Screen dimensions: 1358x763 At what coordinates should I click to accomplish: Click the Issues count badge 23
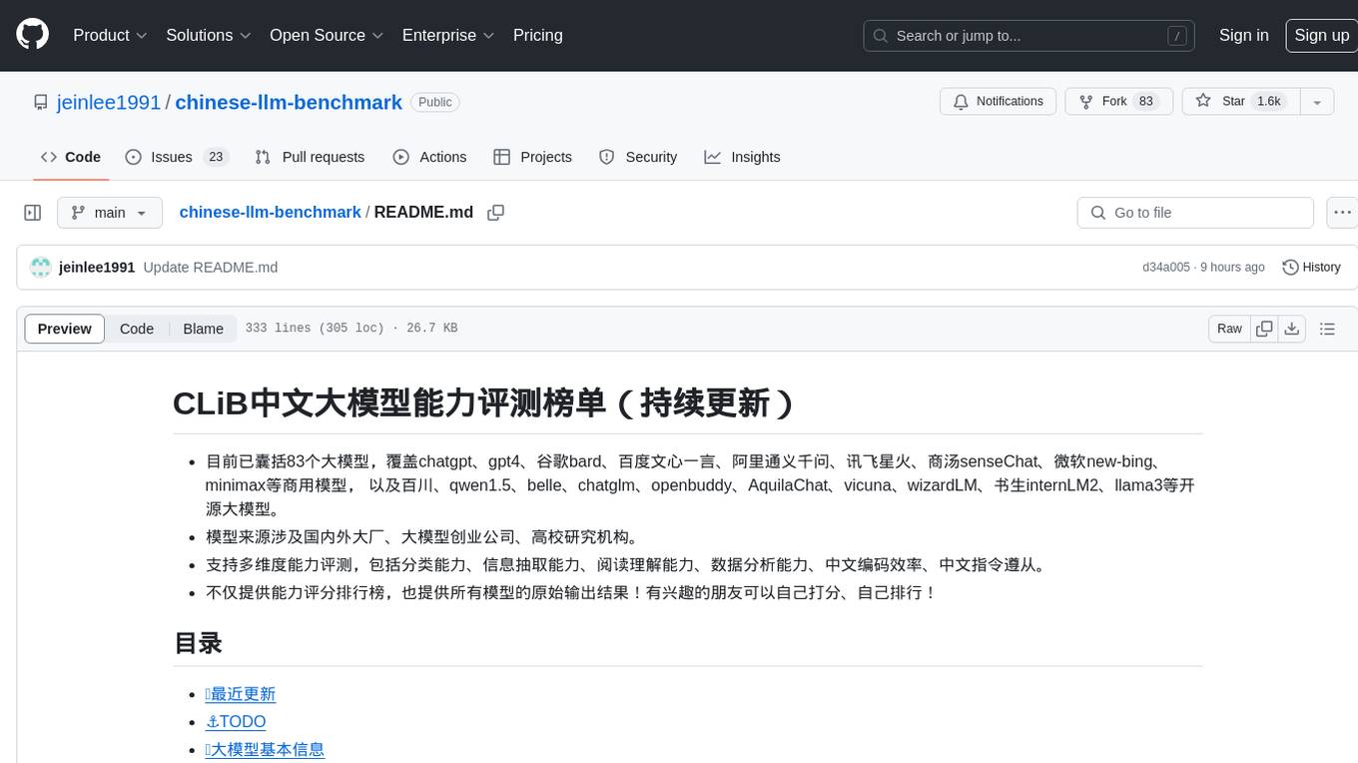click(215, 157)
